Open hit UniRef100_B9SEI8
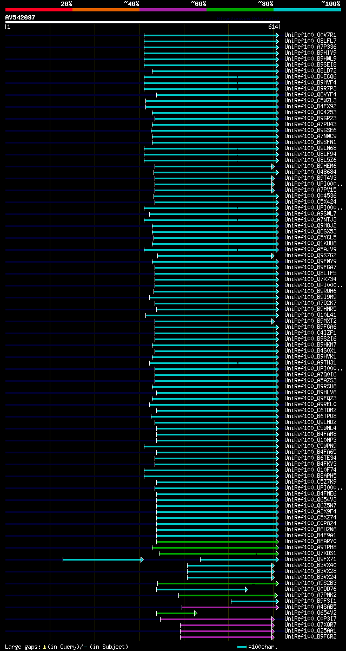Viewport: 346px width, 651px height. click(310, 64)
